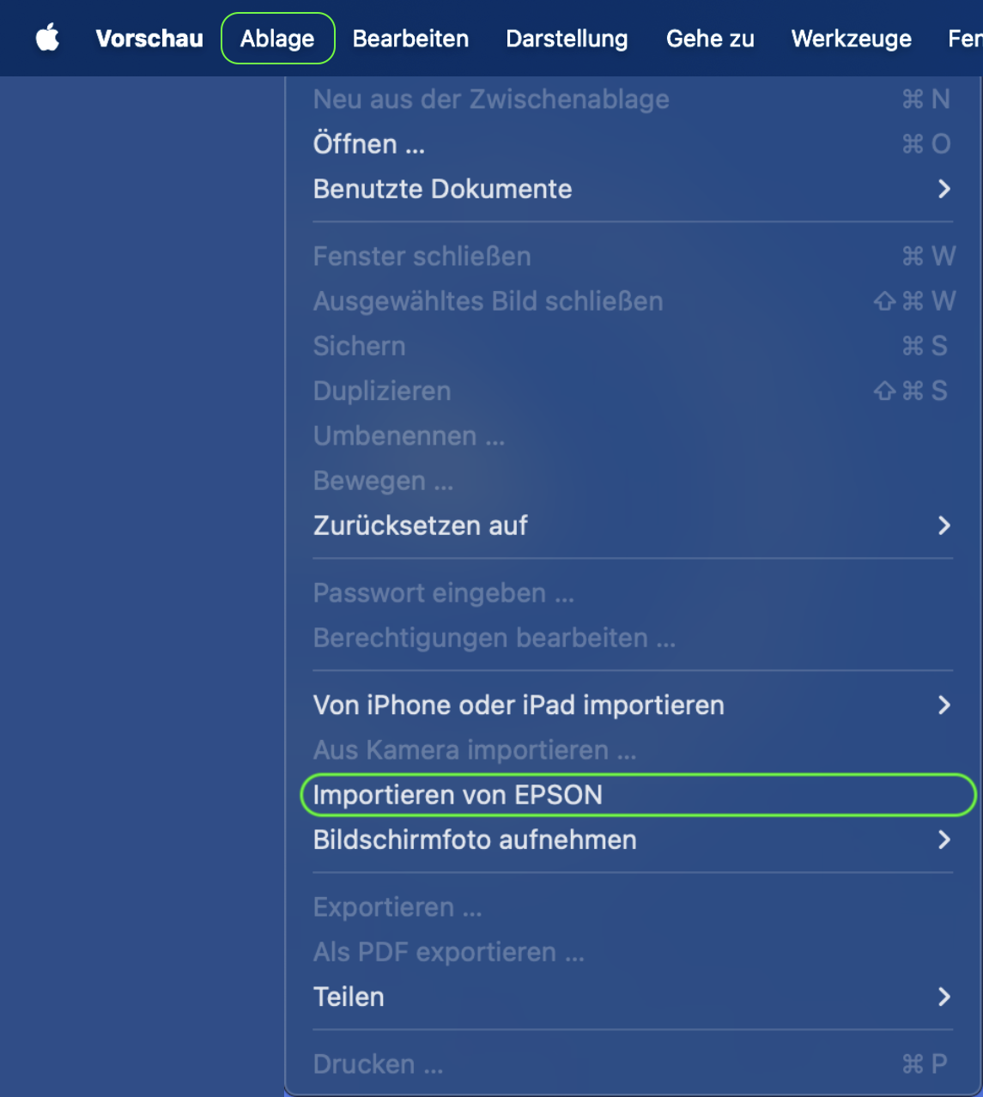Expand the Zurücksetzen auf submenu
983x1097 pixels.
[421, 525]
